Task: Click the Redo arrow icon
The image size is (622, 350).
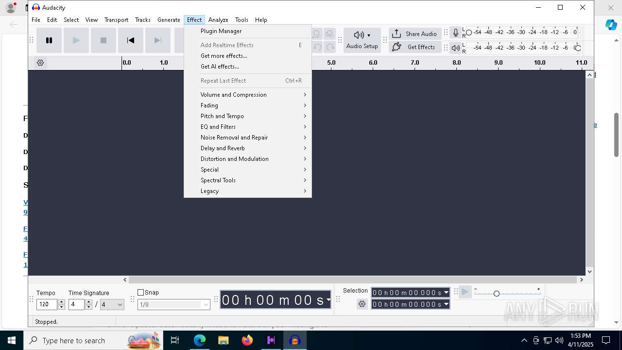Action: pyautogui.click(x=330, y=47)
